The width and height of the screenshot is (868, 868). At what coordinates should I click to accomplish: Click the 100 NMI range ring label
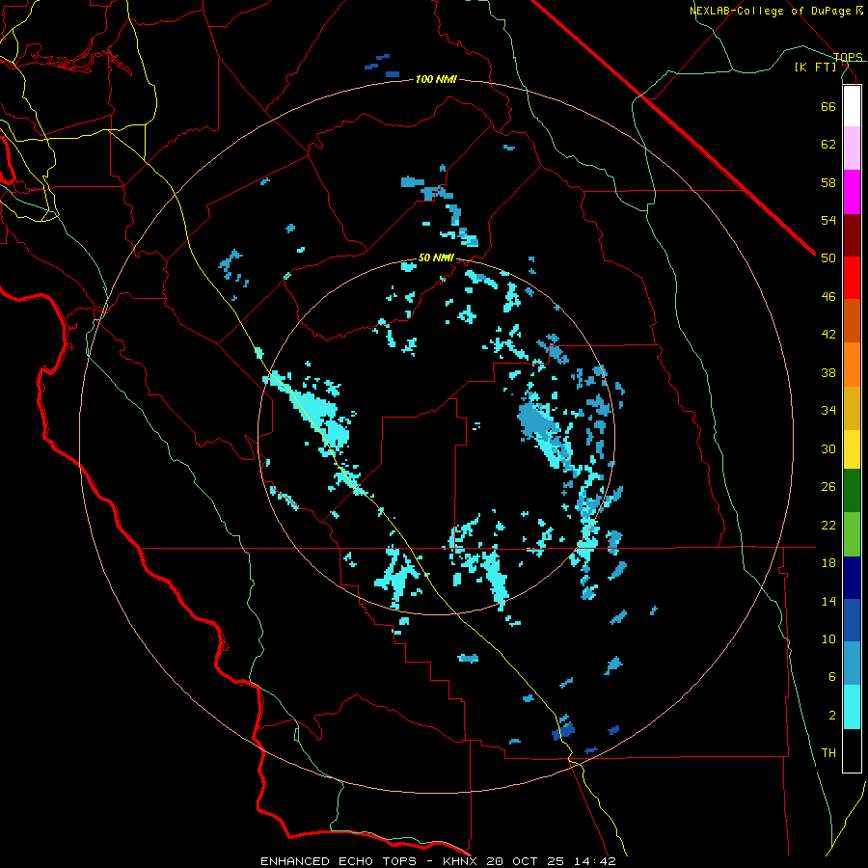point(436,79)
